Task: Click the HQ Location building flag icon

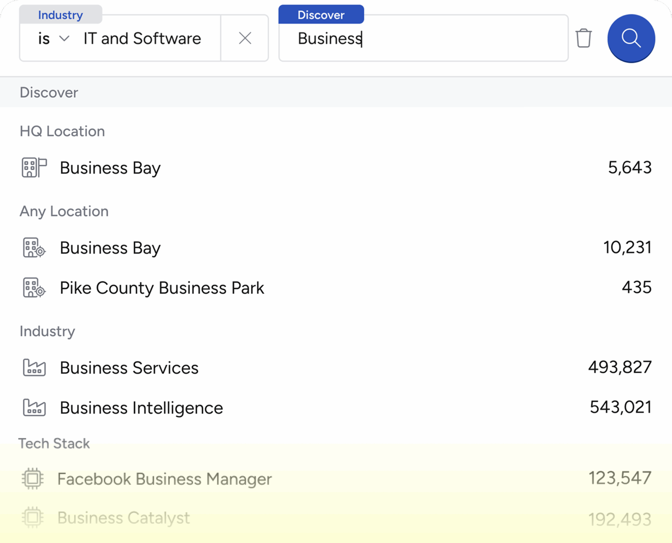Action: click(x=34, y=167)
